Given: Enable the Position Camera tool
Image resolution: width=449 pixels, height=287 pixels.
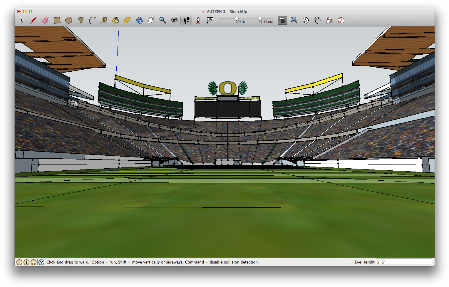Looking at the screenshot, I should click(x=198, y=20).
